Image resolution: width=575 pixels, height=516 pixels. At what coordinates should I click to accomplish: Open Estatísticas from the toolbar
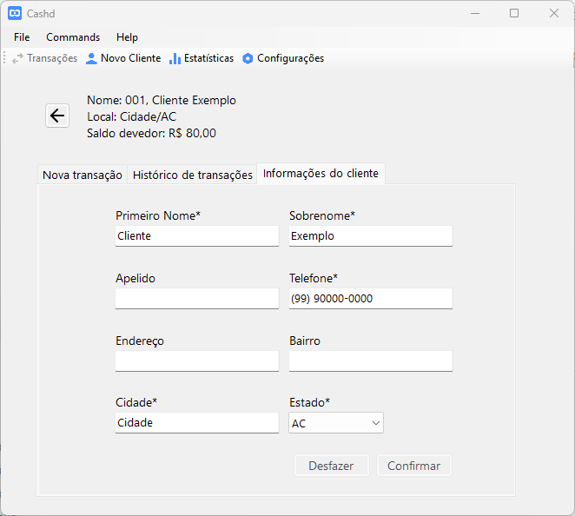point(202,58)
